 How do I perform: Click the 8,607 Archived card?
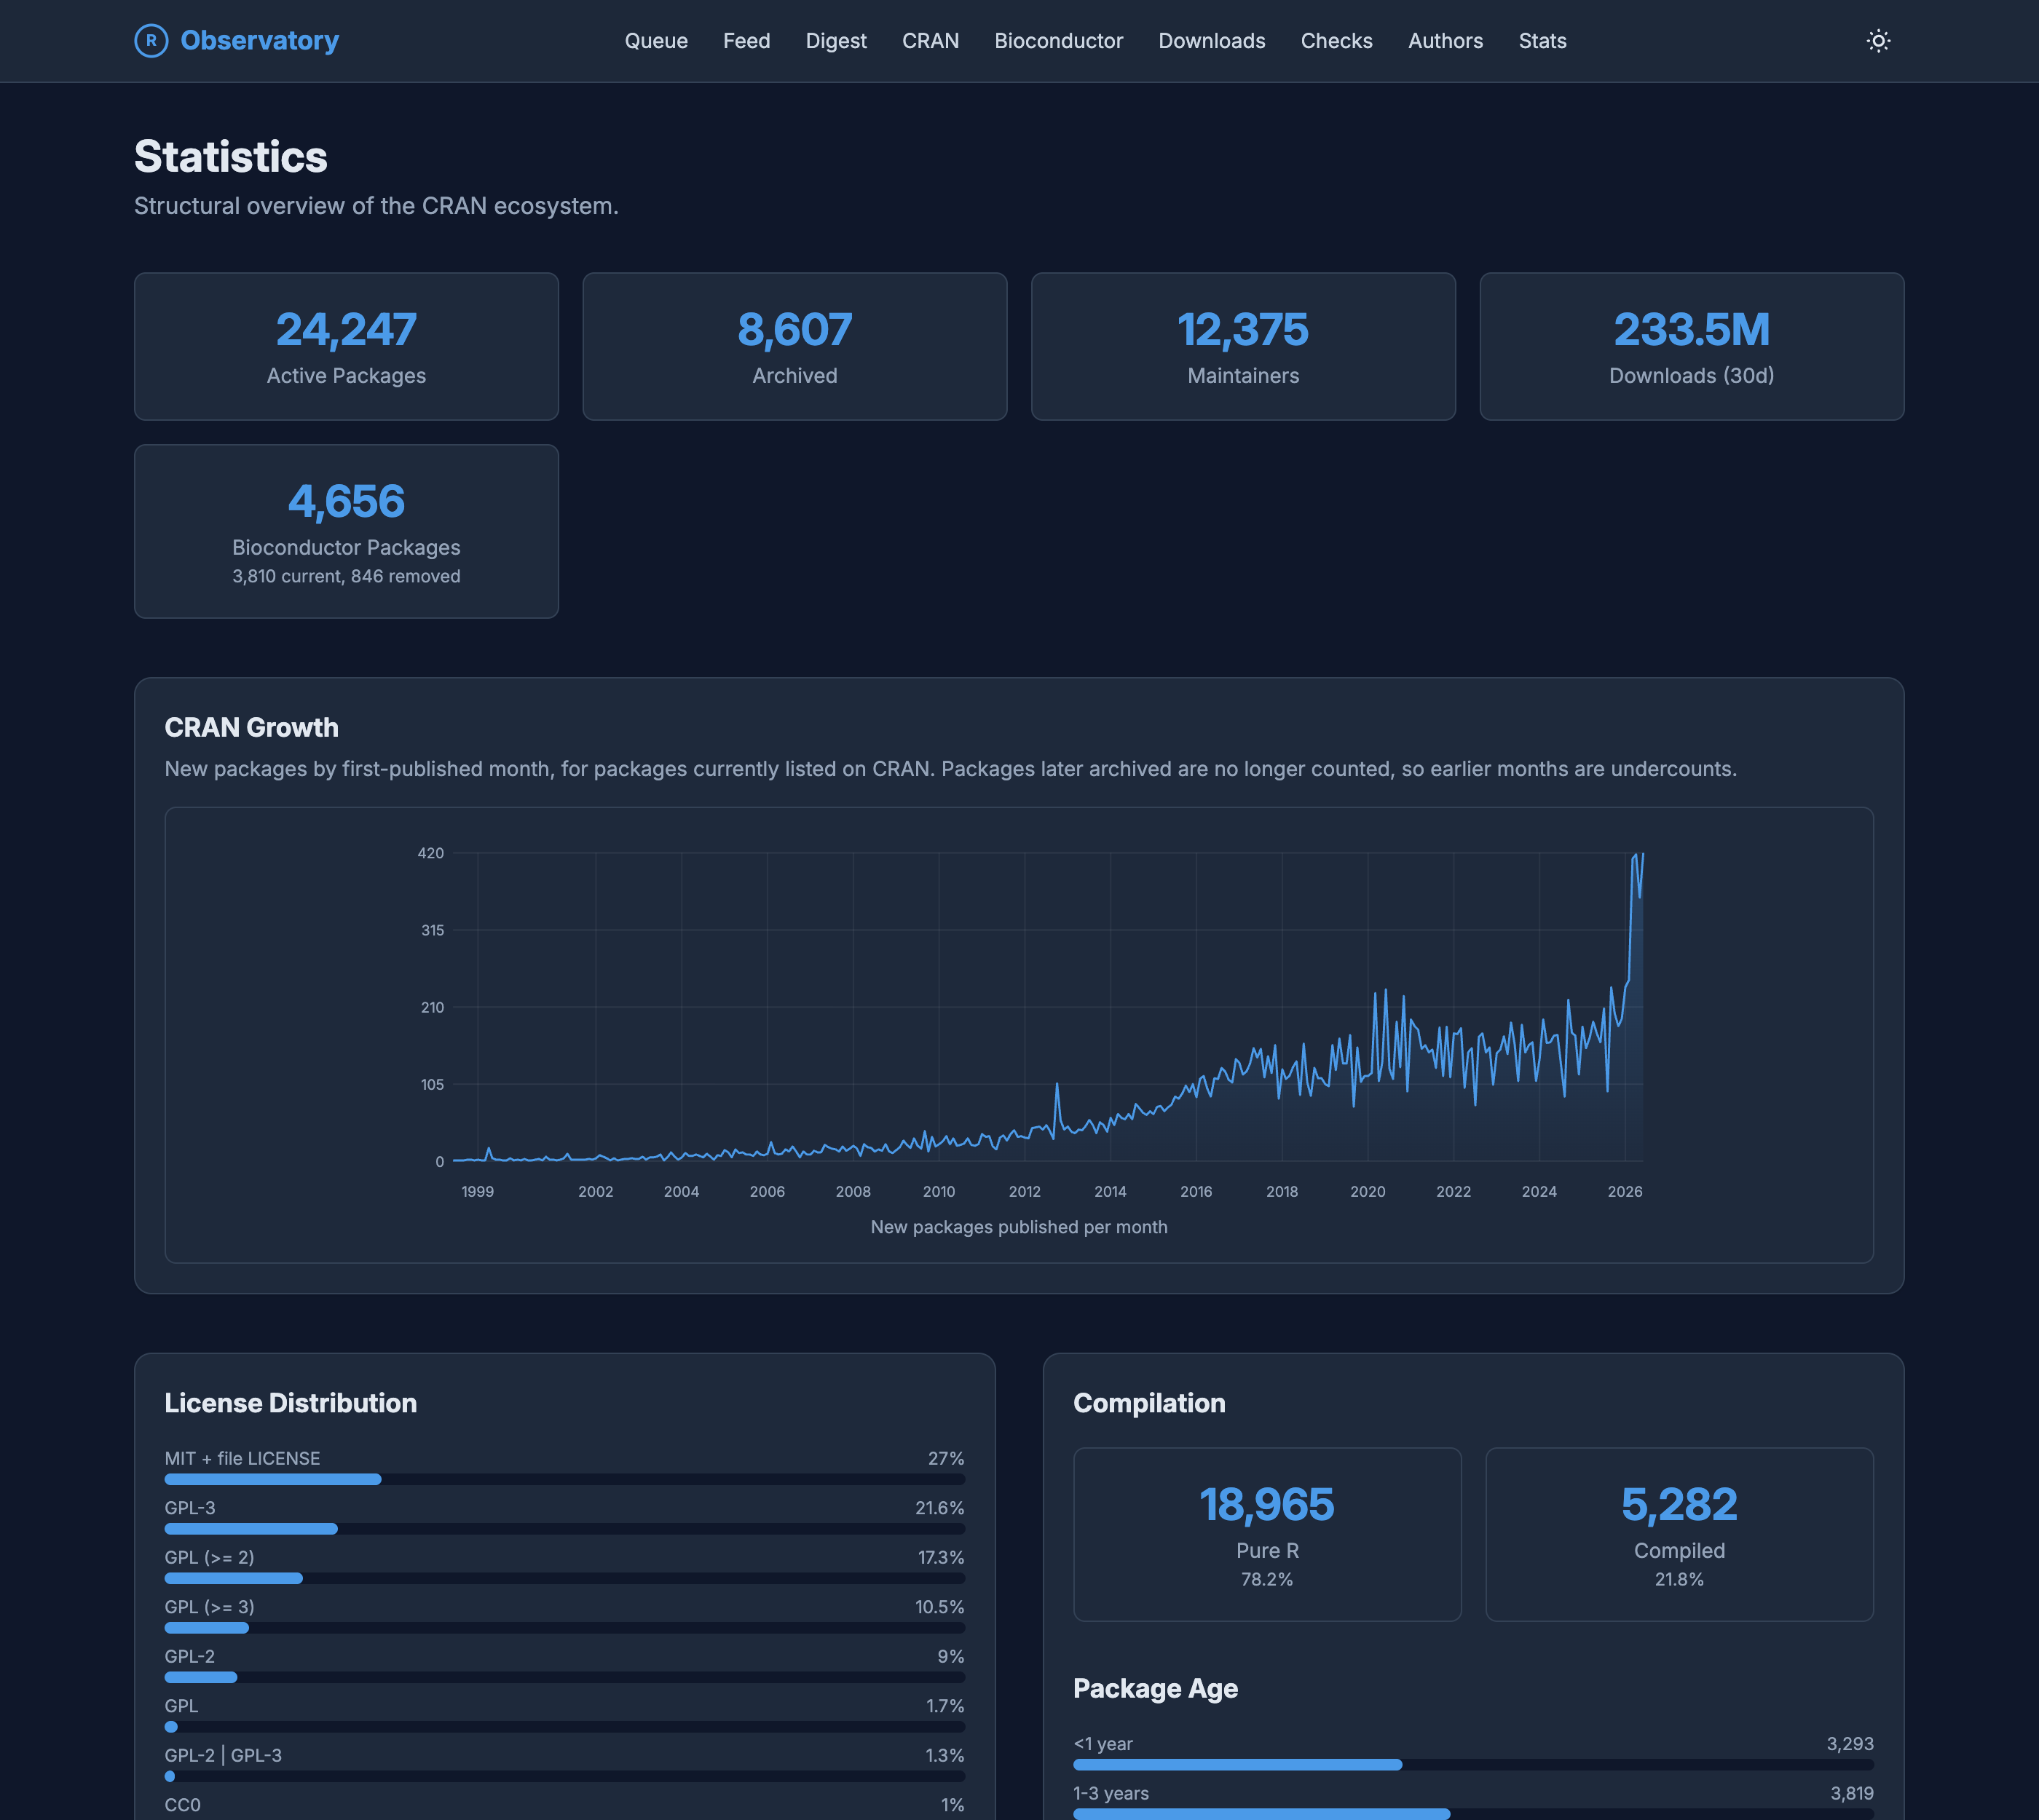794,346
